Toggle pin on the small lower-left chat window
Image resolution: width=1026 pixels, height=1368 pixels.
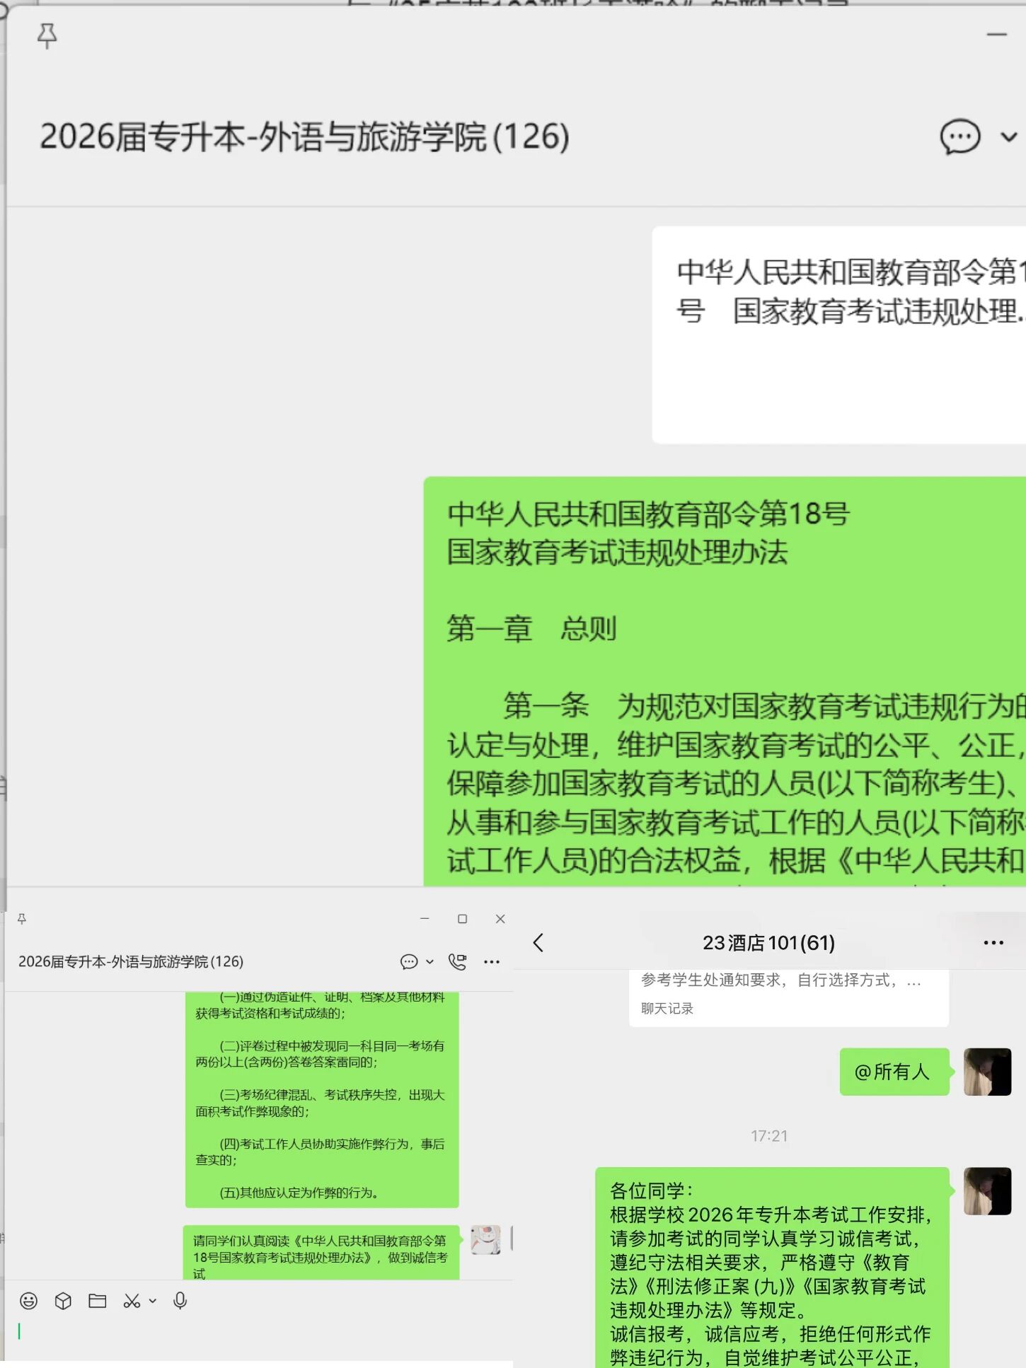point(22,919)
